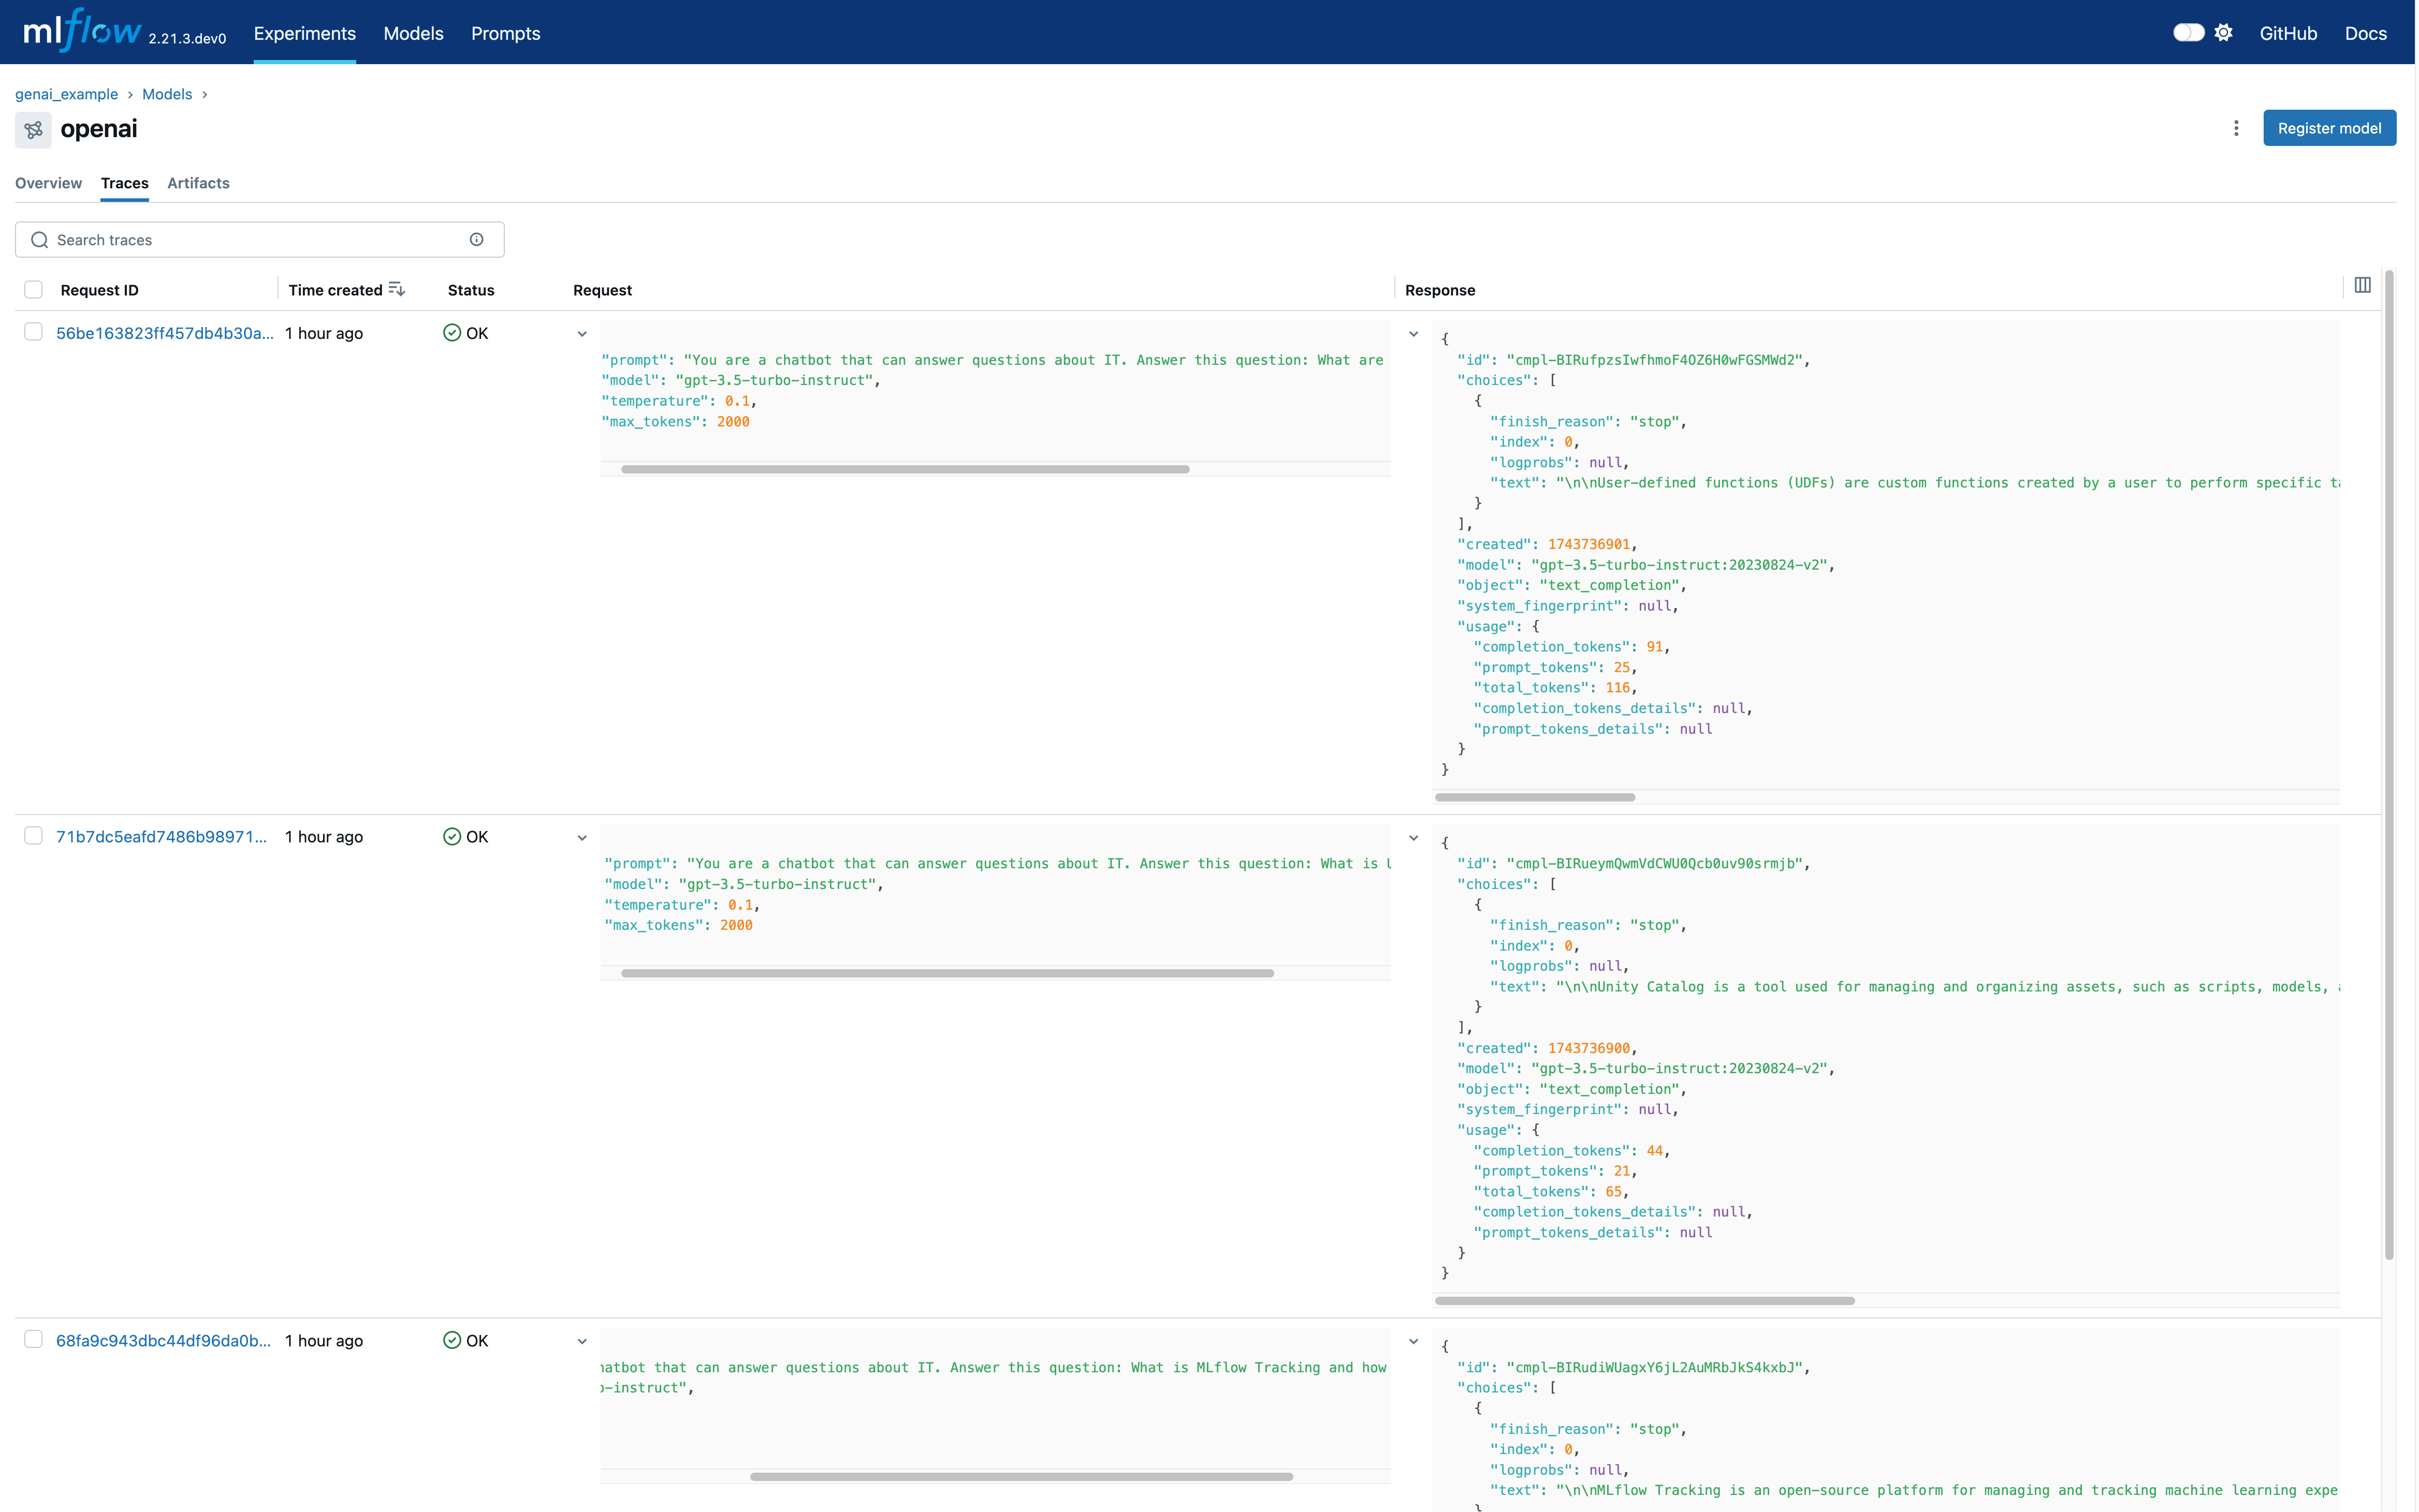
Task: Open trace 56be163823ff457db4b30a link
Action: coord(164,333)
